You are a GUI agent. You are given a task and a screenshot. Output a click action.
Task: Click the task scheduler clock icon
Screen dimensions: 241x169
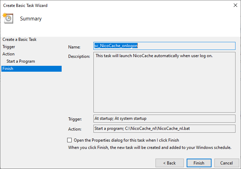[x=8, y=18]
